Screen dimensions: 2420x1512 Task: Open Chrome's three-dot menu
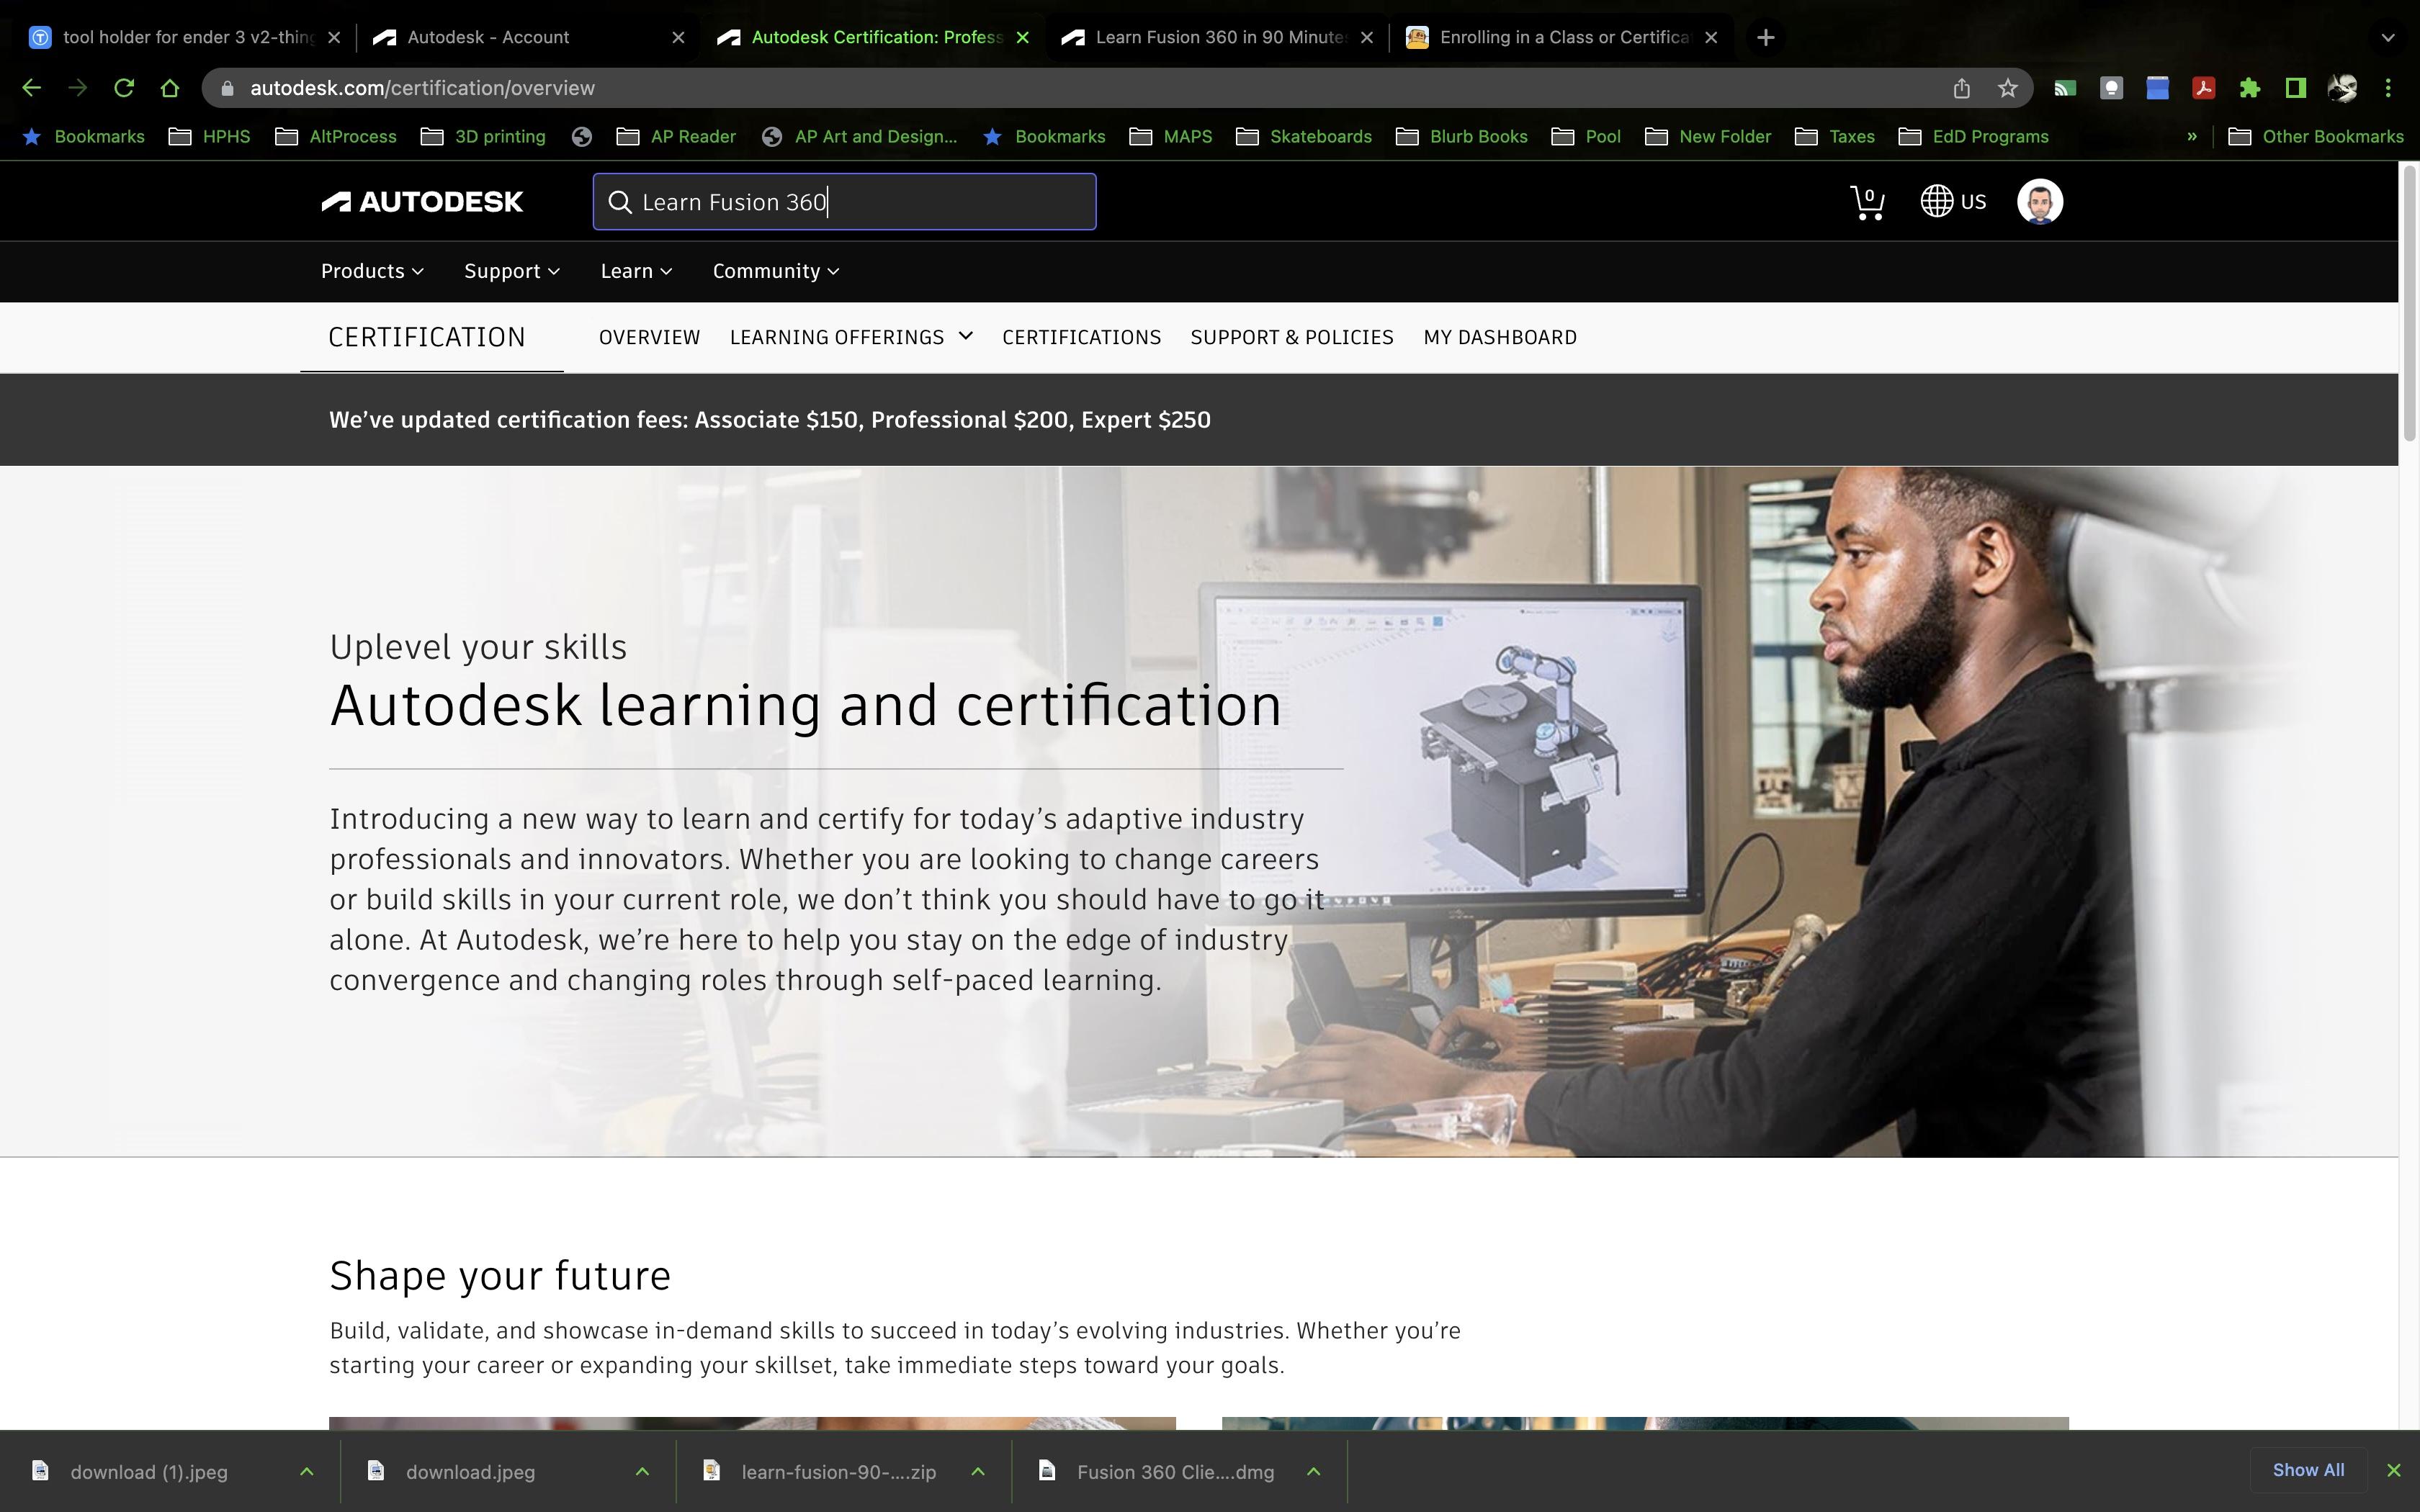[x=2390, y=87]
